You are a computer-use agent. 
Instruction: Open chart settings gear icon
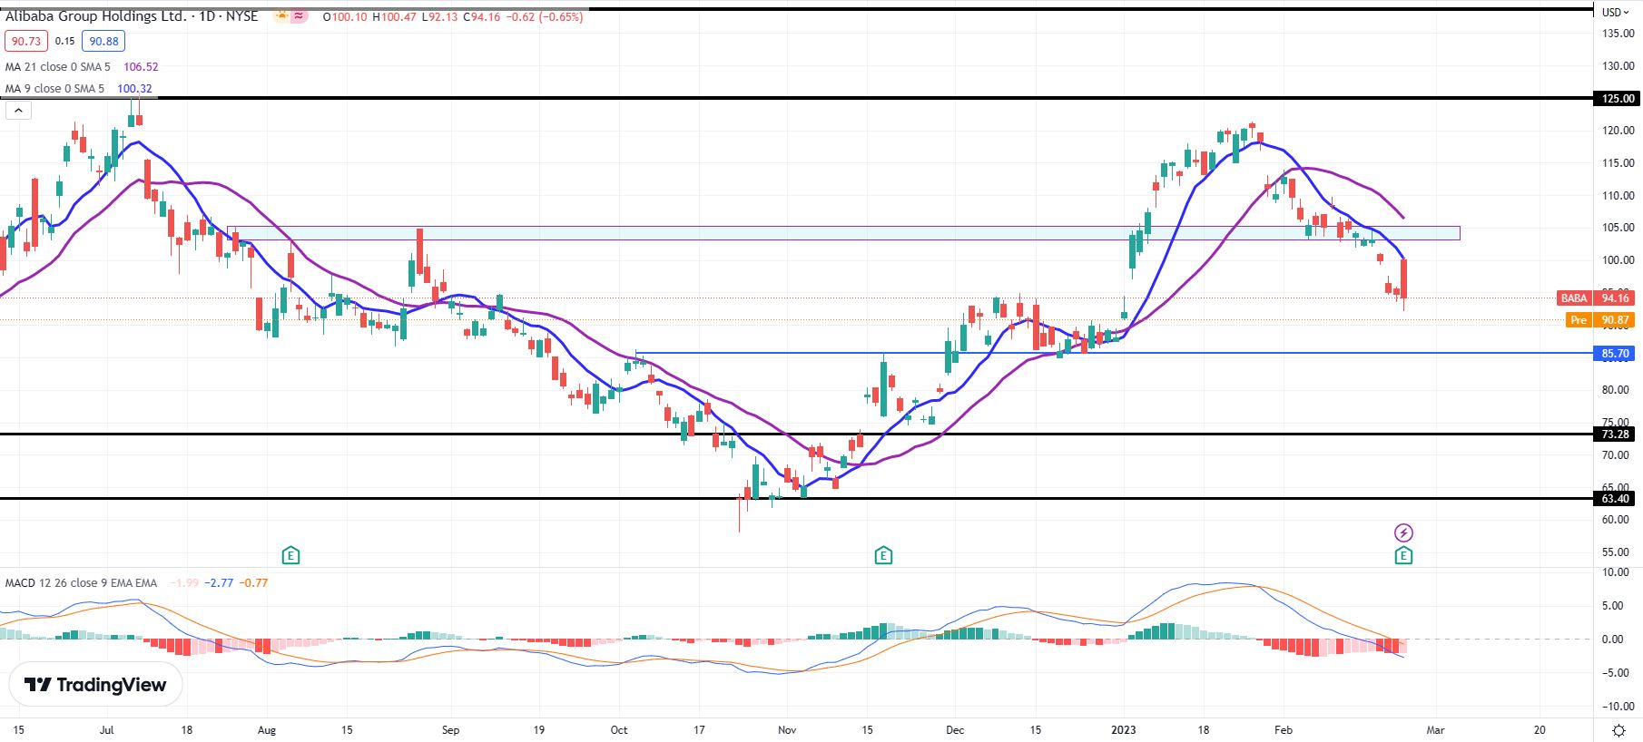[x=1618, y=730]
